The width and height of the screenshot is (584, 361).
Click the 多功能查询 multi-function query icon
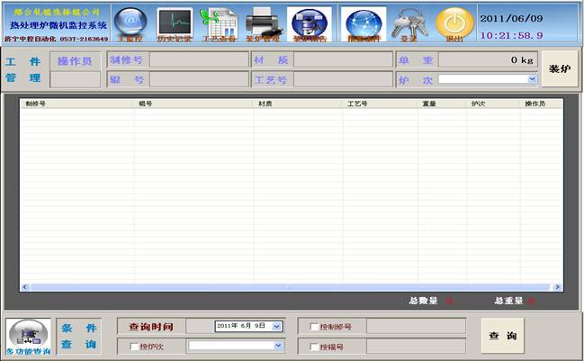pyautogui.click(x=28, y=337)
